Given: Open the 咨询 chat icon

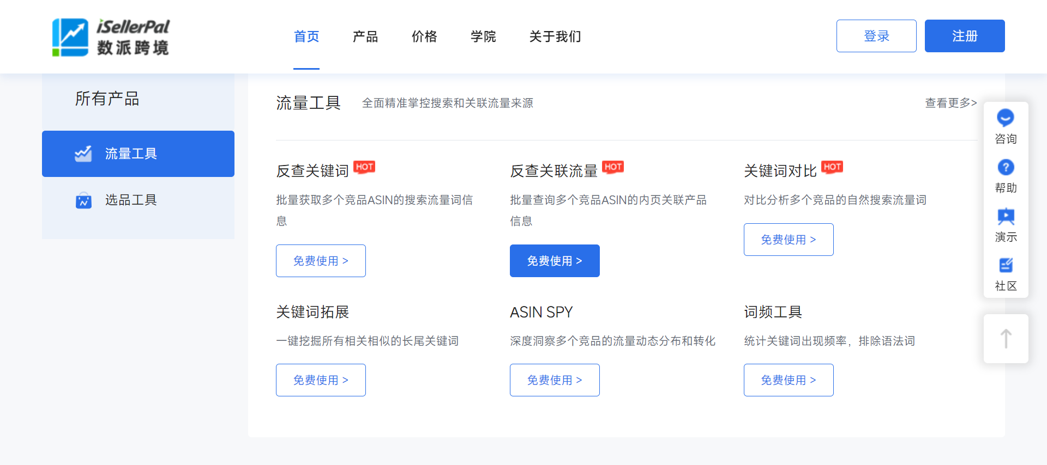Looking at the screenshot, I should 1006,118.
